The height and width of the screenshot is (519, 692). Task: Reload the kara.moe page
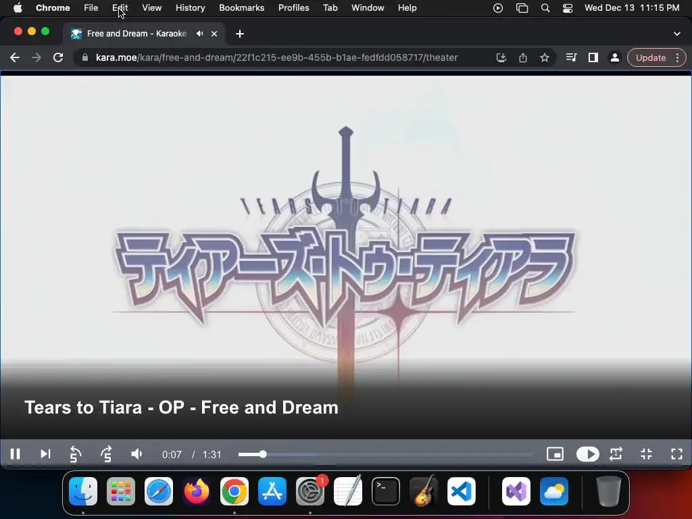58,57
